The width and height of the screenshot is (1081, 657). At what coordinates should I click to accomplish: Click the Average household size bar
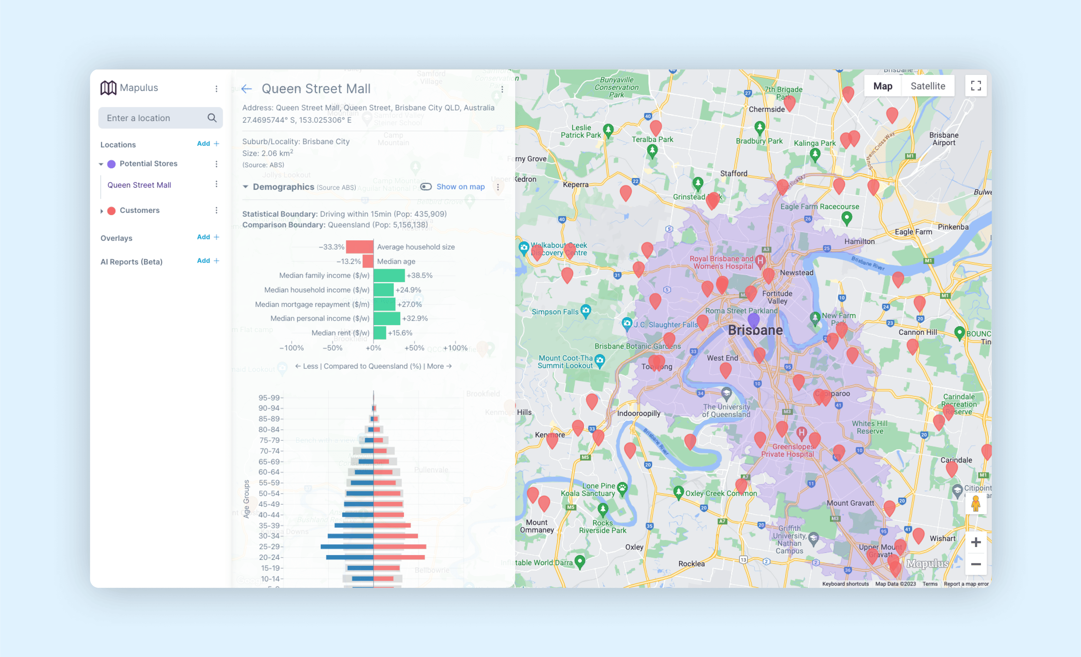click(360, 247)
